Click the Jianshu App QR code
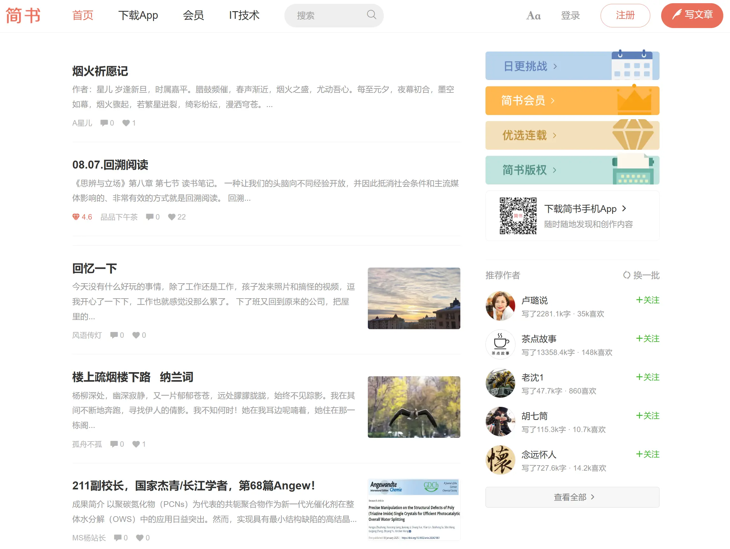 (519, 216)
